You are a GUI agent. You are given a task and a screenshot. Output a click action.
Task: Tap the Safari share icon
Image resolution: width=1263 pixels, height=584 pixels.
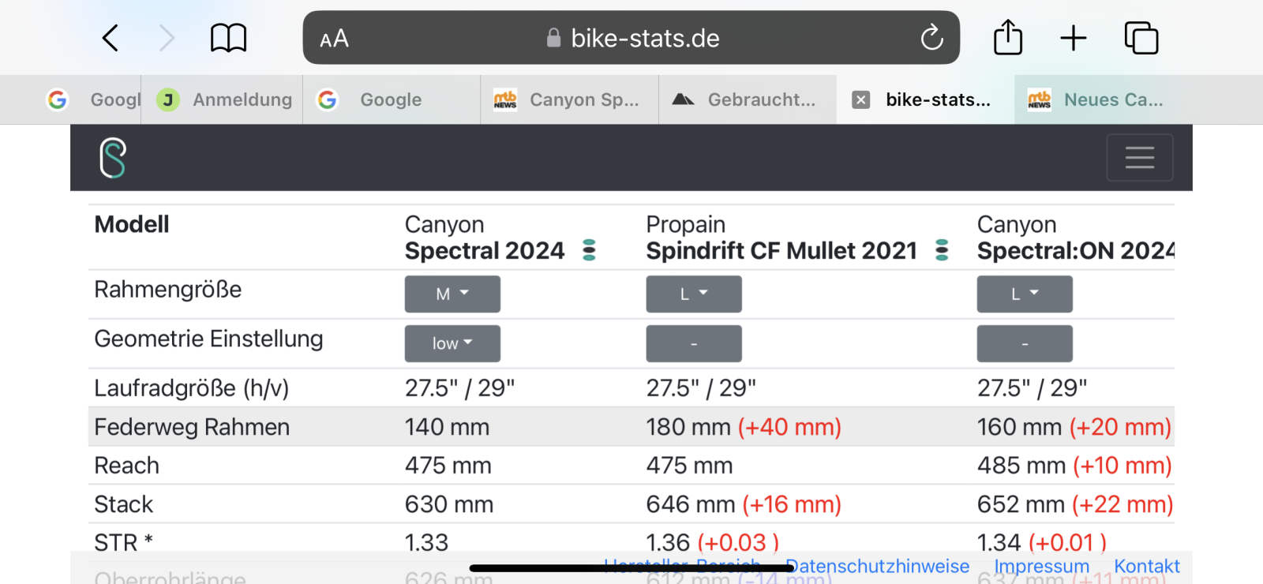(1007, 37)
